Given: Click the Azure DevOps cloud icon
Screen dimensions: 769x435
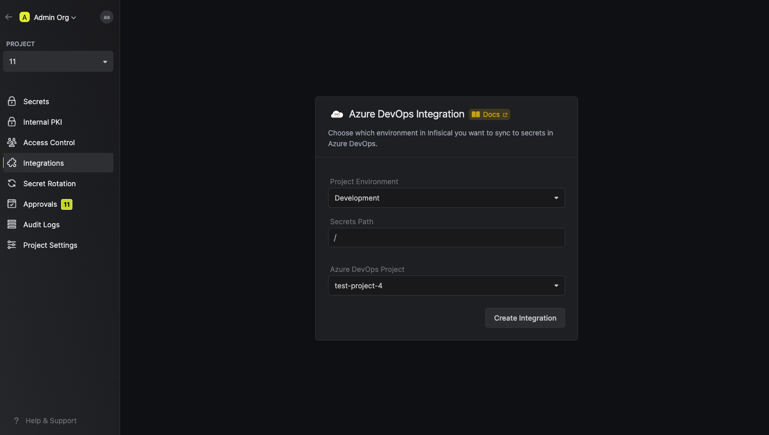Looking at the screenshot, I should 337,114.
